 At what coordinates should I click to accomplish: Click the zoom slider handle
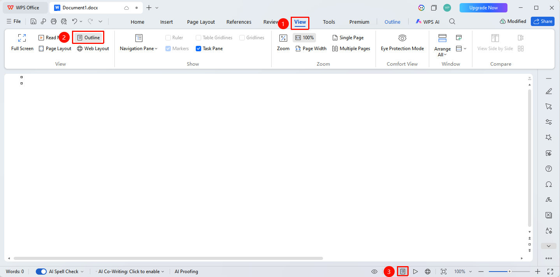(509, 272)
